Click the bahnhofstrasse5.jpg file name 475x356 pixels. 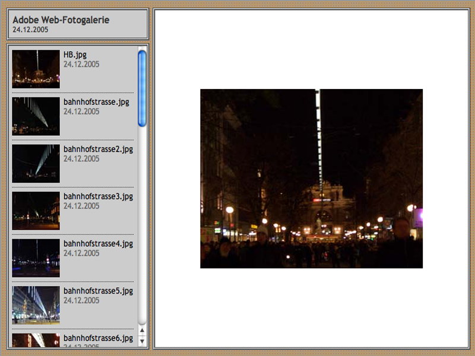[x=98, y=291]
